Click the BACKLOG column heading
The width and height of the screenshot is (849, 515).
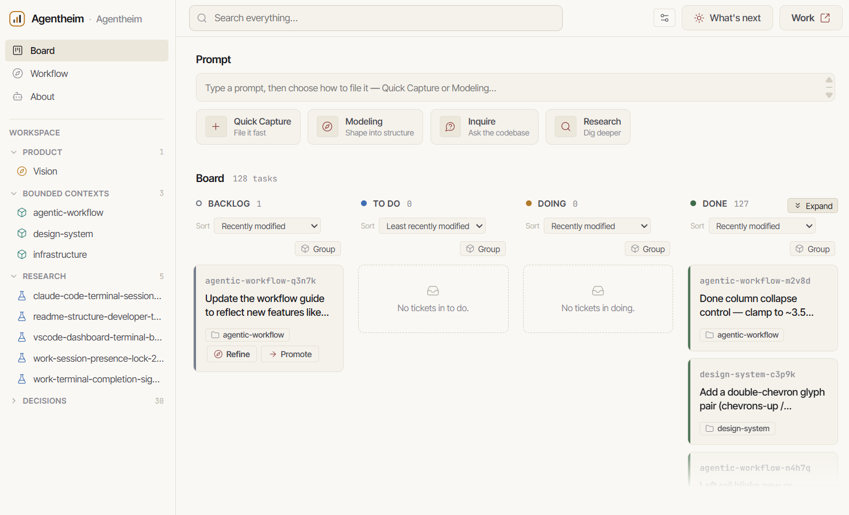coord(229,204)
